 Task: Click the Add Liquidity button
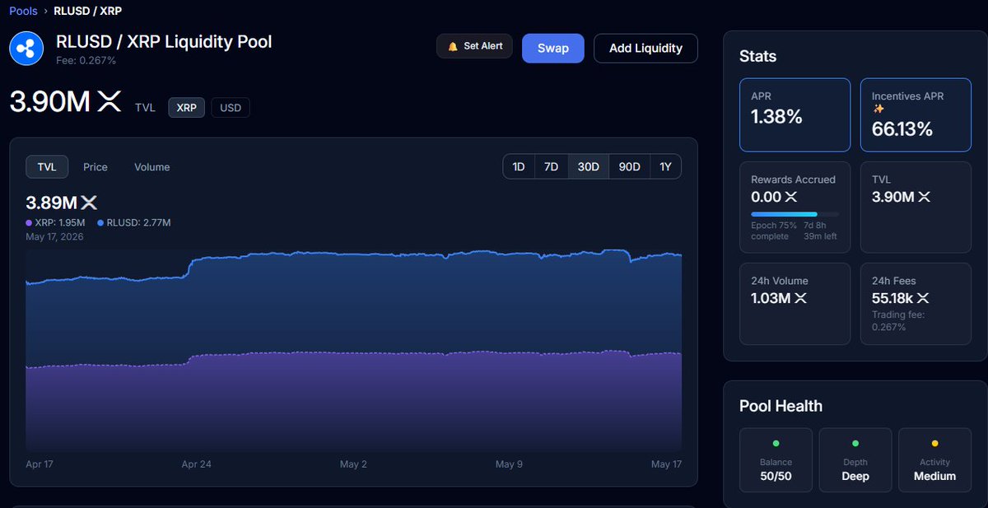pos(645,49)
